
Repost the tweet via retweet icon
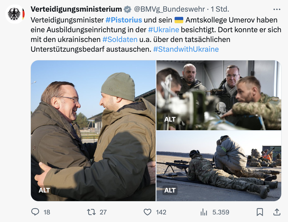(x=91, y=212)
